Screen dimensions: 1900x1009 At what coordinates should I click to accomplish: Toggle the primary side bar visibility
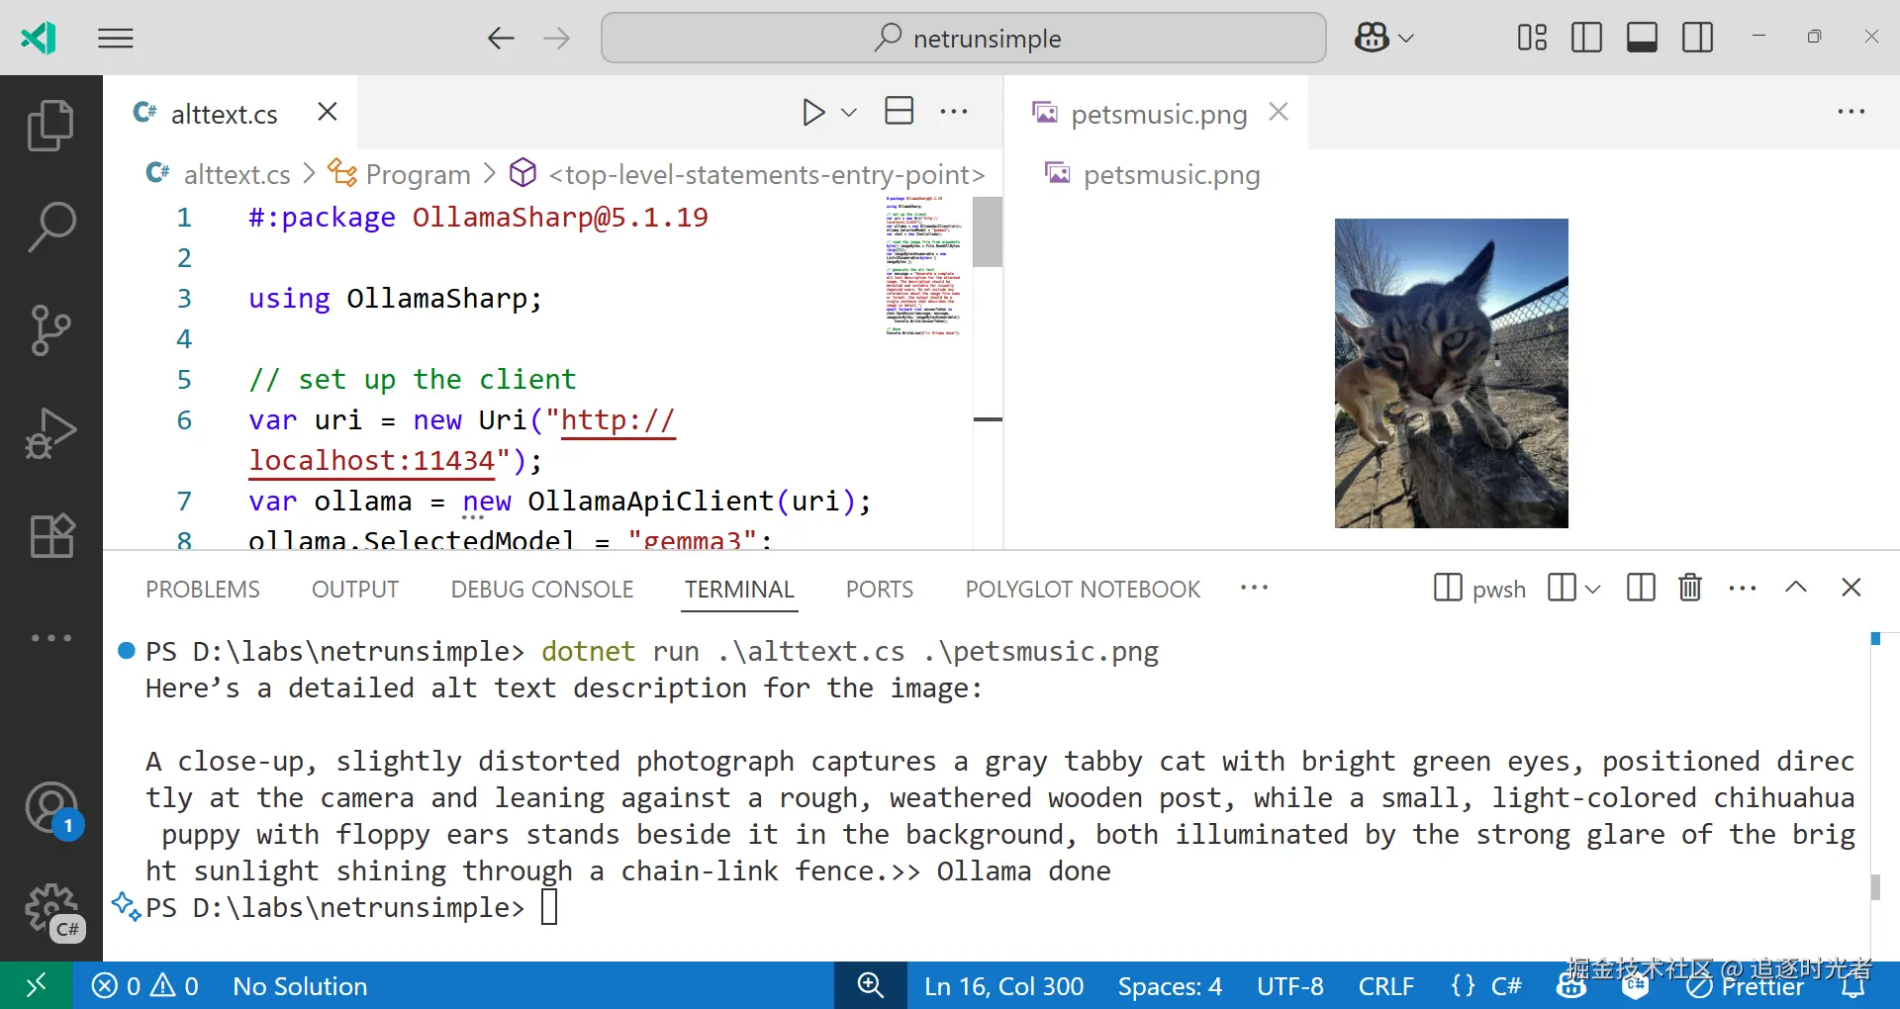point(1586,38)
